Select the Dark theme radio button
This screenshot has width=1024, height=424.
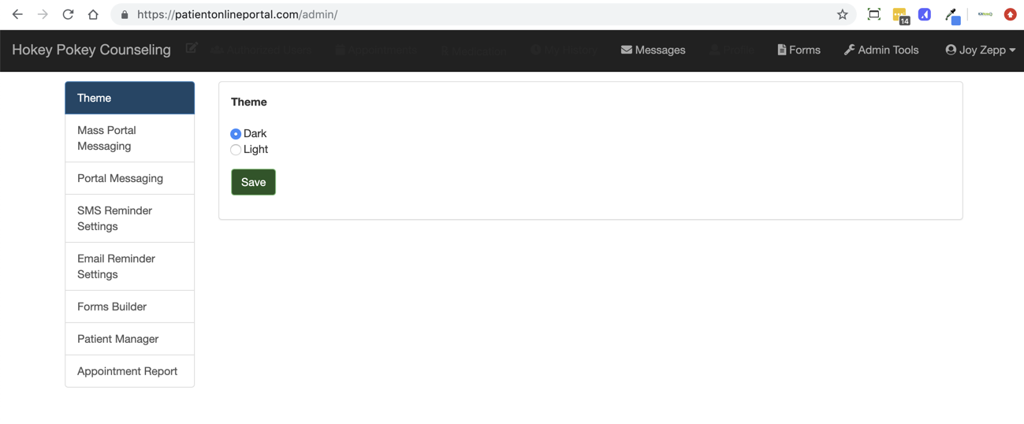pos(236,134)
